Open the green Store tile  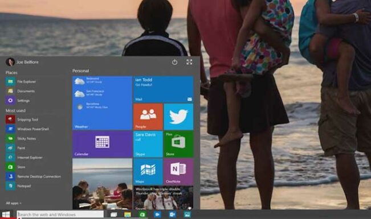tap(178, 144)
